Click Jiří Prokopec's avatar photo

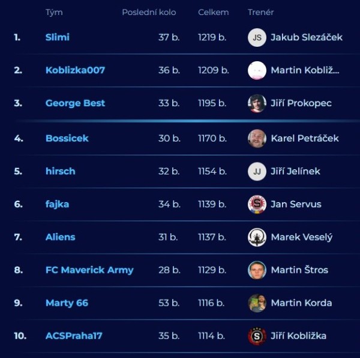point(257,103)
